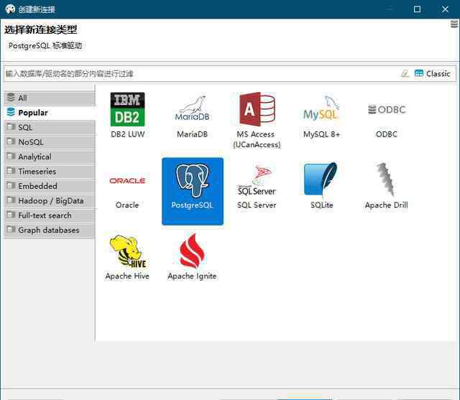Click the stacked database icon top right
The width and height of the screenshot is (460, 400).
coord(454,24)
